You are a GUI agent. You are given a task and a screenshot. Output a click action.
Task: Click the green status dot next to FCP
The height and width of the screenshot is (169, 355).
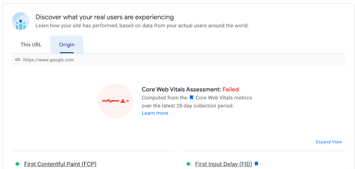(17, 164)
